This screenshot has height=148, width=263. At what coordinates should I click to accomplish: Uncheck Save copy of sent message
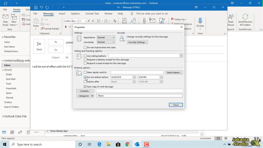pyautogui.click(x=85, y=87)
